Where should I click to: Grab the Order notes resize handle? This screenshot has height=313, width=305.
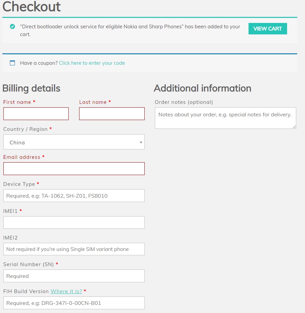[294, 127]
